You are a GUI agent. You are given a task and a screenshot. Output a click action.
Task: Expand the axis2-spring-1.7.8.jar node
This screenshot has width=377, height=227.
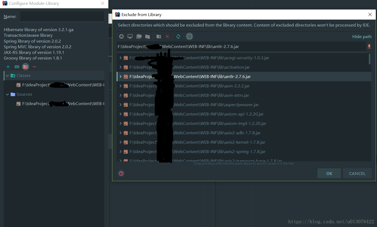point(120,152)
